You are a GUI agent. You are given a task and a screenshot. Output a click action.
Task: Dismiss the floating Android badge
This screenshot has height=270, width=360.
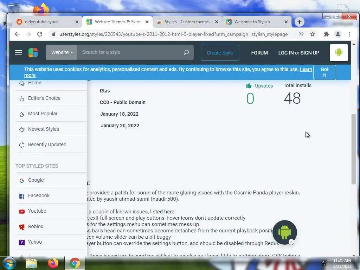coord(291,242)
